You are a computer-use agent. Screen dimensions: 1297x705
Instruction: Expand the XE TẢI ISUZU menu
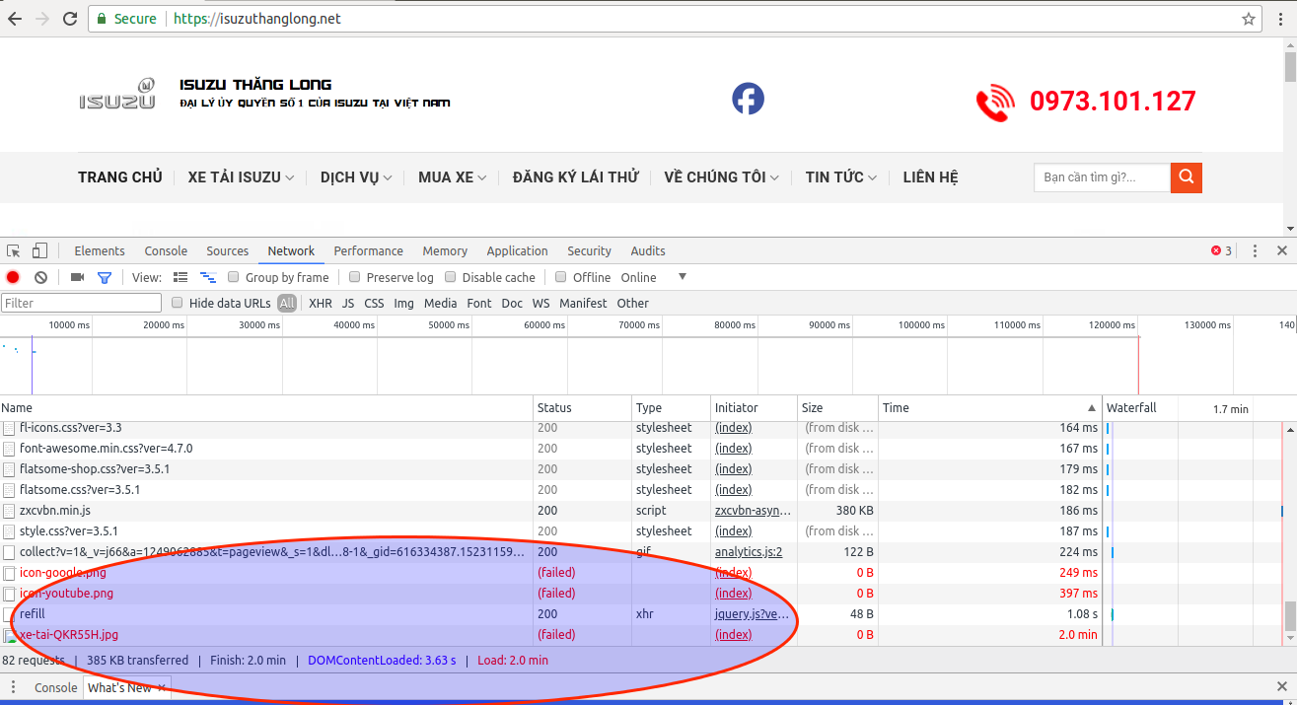point(241,177)
